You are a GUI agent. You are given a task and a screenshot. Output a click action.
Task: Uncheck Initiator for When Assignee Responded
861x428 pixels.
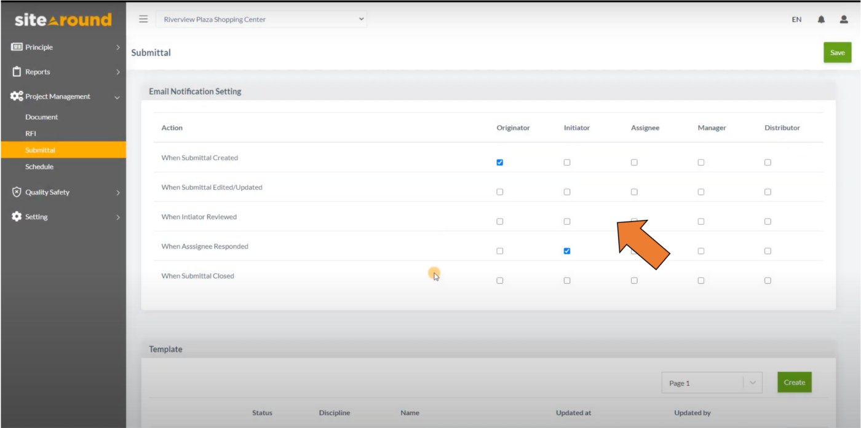pos(566,251)
